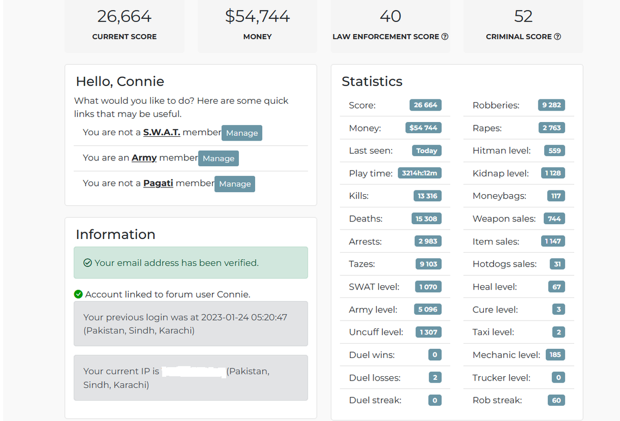
Task: Click the Army level badge 5 096
Action: (x=428, y=309)
